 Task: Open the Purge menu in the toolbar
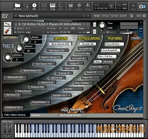tap(88, 7)
